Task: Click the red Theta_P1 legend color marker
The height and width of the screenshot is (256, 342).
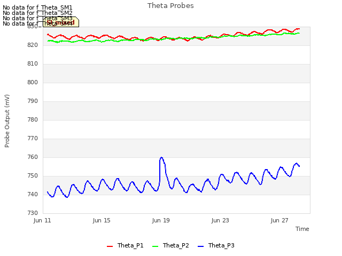Action: pos(110,246)
